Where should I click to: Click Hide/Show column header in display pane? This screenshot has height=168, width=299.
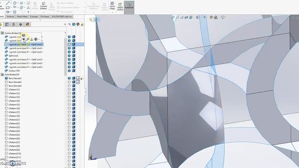tap(70, 24)
